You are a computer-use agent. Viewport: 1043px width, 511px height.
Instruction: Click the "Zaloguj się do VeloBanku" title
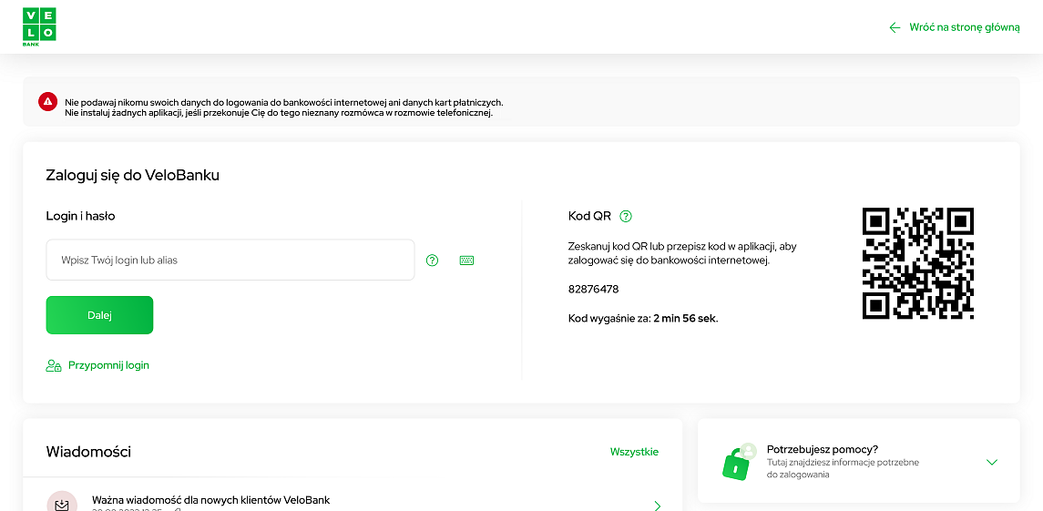coord(132,176)
